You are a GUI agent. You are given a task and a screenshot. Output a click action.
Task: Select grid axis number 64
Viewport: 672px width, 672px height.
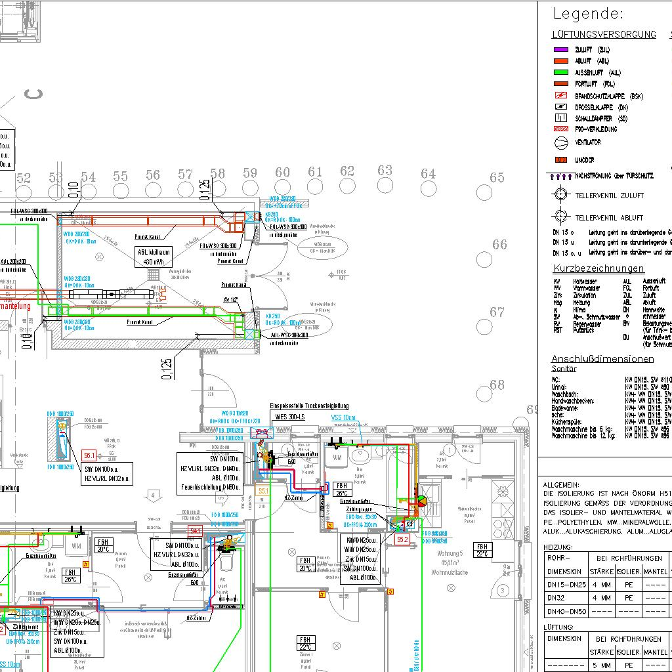tap(429, 174)
